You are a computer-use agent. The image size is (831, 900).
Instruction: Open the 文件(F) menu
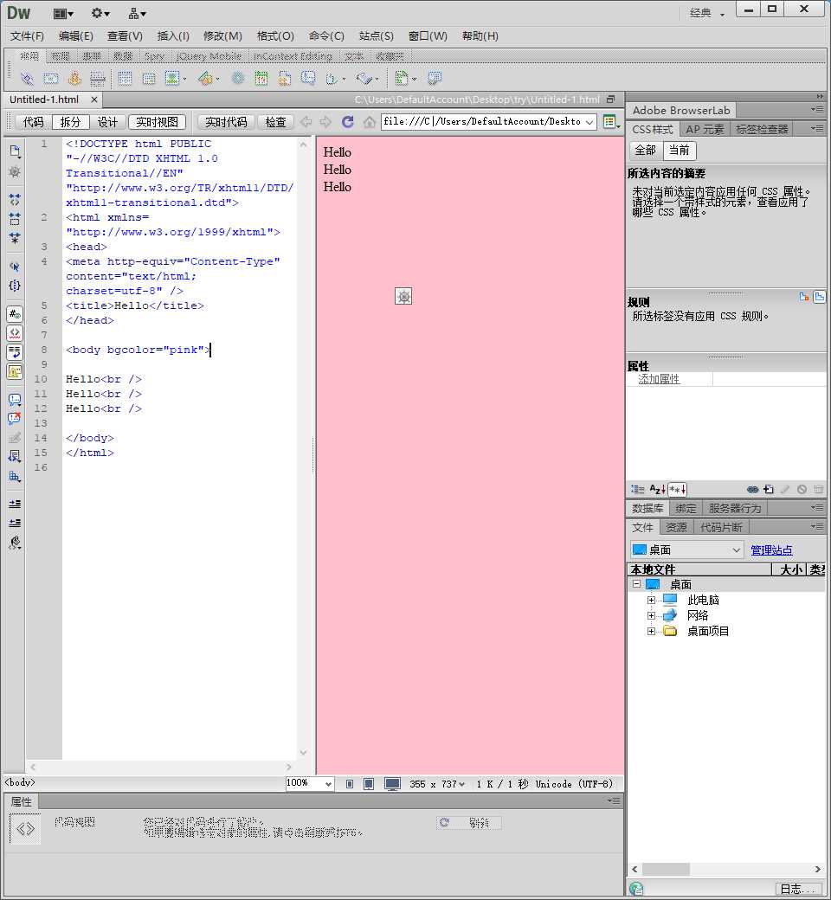point(27,35)
